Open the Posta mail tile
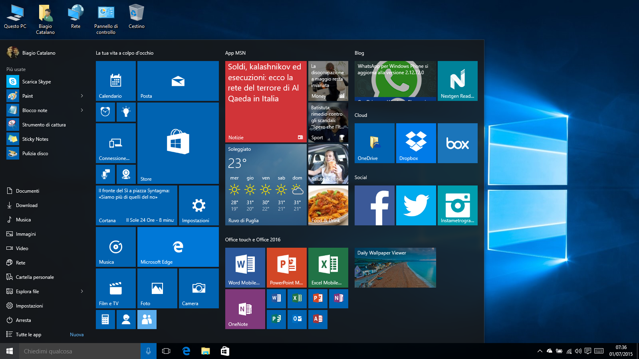Viewport: 639px width, 359px height. pos(178,81)
